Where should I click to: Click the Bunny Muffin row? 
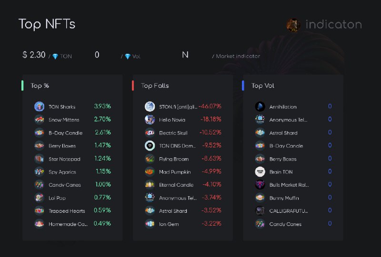click(293, 198)
